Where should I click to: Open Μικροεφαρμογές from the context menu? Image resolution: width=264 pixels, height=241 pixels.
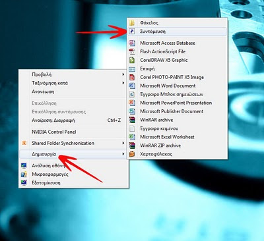click(x=73, y=174)
